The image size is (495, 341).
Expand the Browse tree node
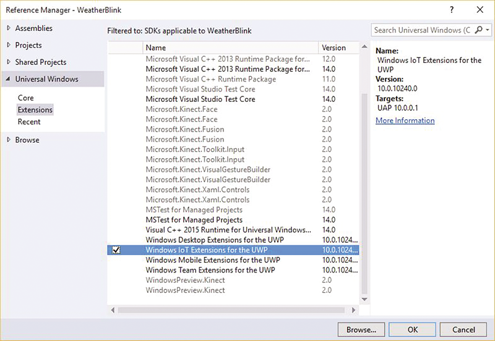tap(9, 140)
